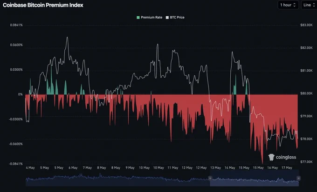Grab the left range slider handle
Viewport: 317px width, 192px height.
(x=210, y=179)
